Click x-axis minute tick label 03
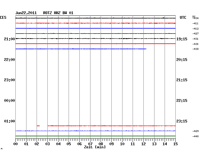The image size is (200, 152). coord(47,144)
